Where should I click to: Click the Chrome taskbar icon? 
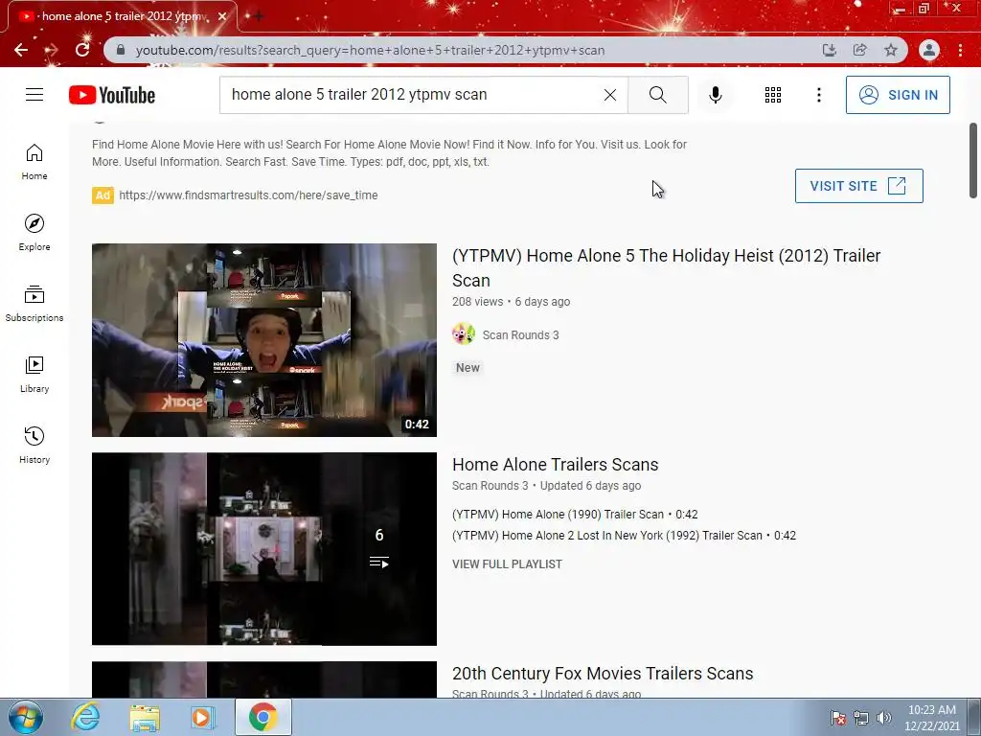coord(263,717)
